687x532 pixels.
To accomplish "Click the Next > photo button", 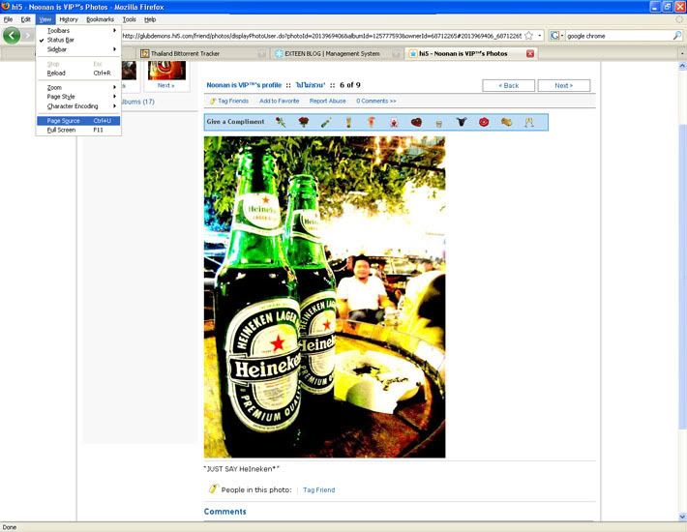I will [564, 86].
